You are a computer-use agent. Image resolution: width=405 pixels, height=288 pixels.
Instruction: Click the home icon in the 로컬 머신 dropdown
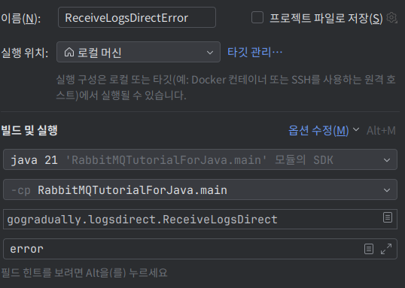pos(69,52)
